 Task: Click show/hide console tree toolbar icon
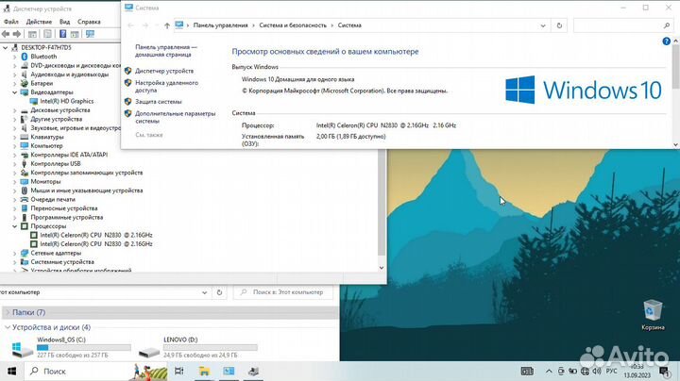pos(32,34)
